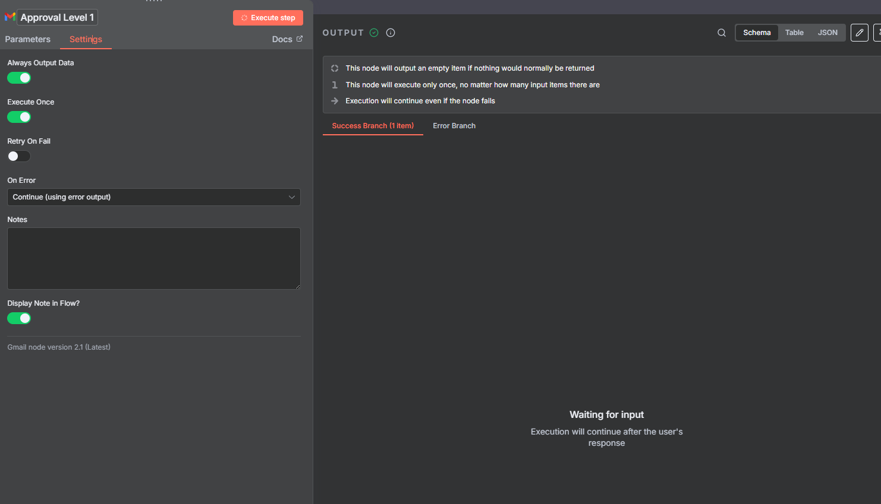Click the arrow icon for continue-on-fail hint
The height and width of the screenshot is (504, 881).
point(335,101)
